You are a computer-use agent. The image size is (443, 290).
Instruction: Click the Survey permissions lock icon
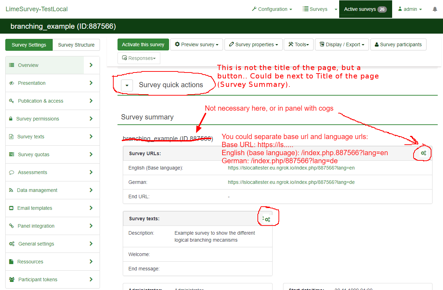coord(11,119)
